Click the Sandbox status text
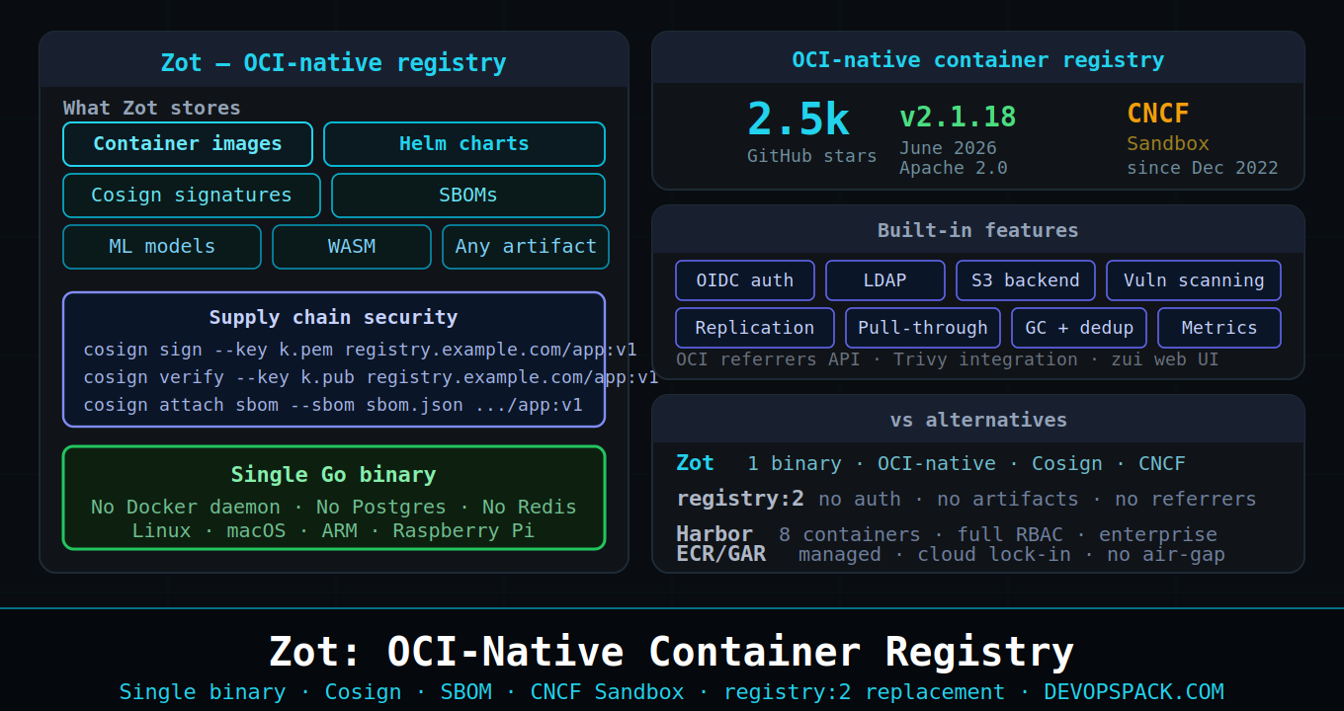This screenshot has height=711, width=1344. tap(1168, 144)
